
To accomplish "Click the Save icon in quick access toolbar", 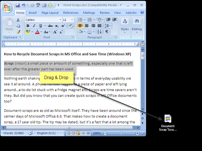I will point(17,5).
